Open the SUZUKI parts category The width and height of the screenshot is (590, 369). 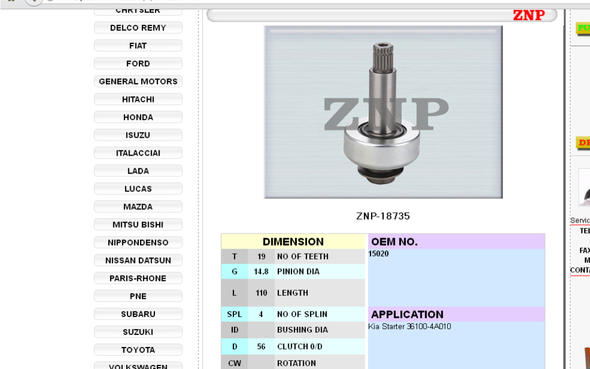click(x=138, y=332)
